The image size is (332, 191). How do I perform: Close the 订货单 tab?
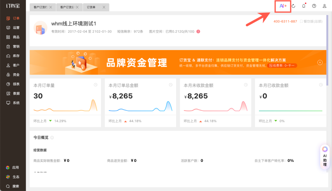pos(104,7)
